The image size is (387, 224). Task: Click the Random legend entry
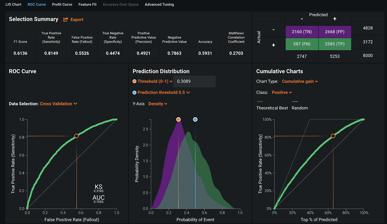pos(299,108)
